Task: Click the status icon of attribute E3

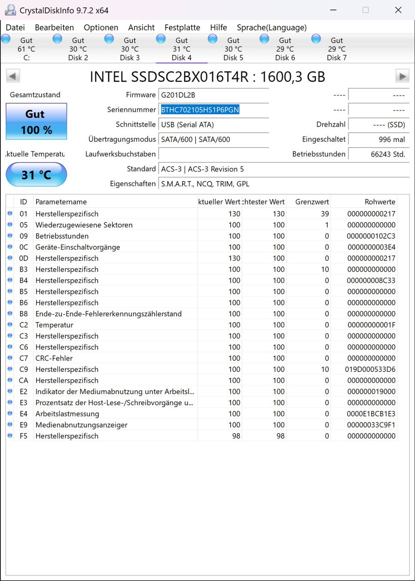Action: click(10, 402)
